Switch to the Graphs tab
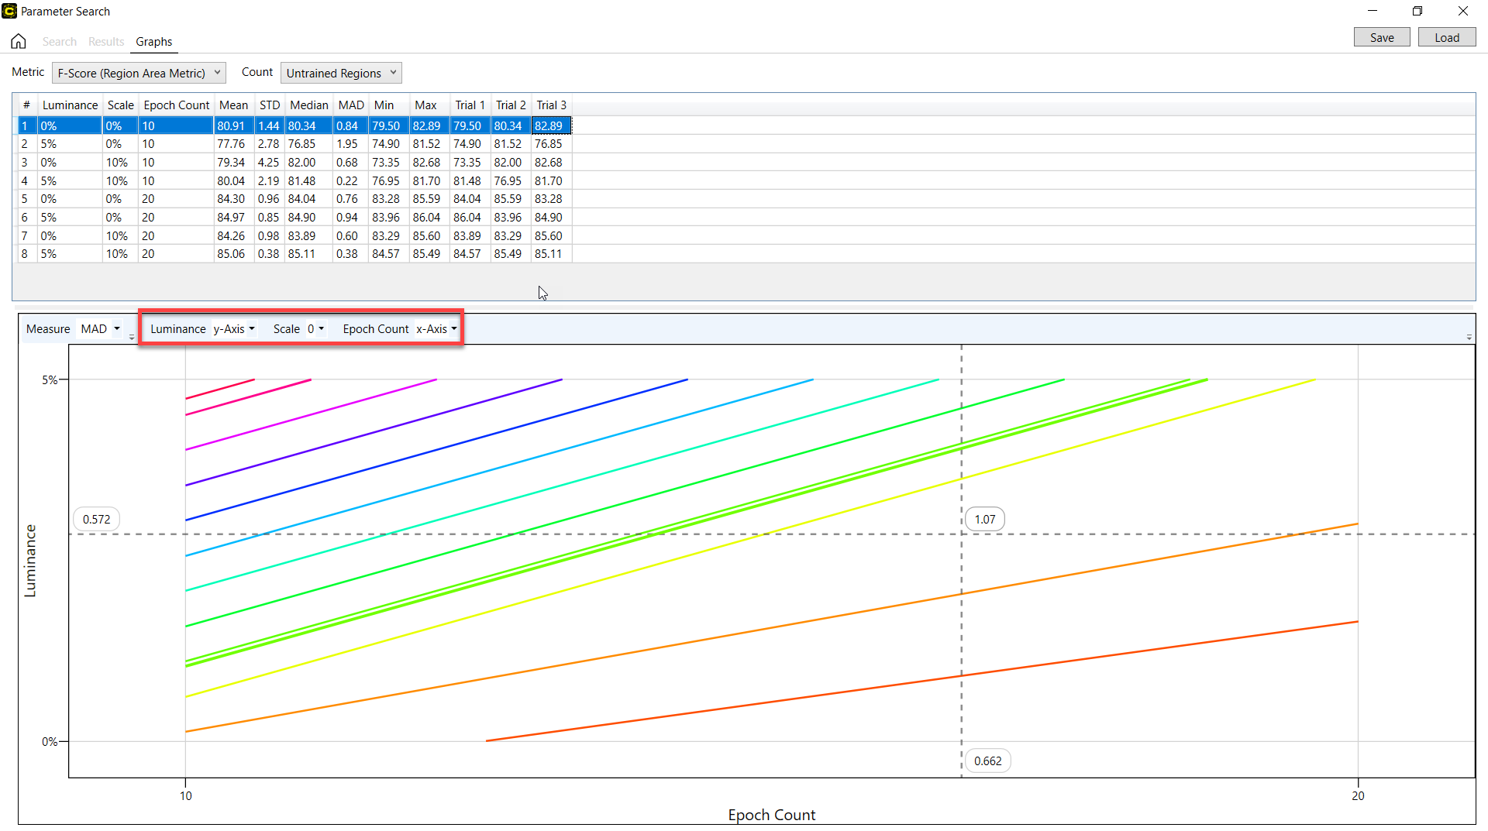 (x=153, y=42)
